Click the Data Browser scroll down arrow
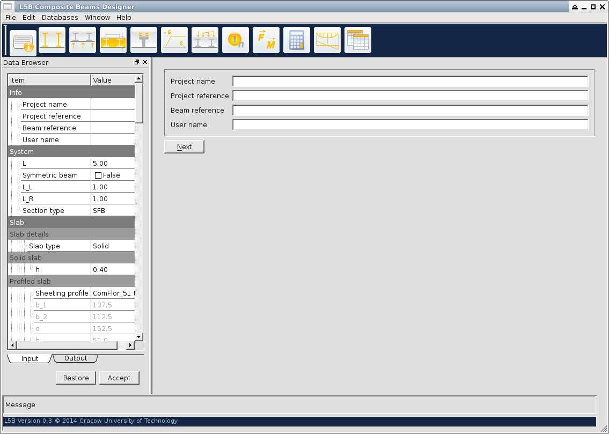Viewport: 609px width, 434px height. 138,336
